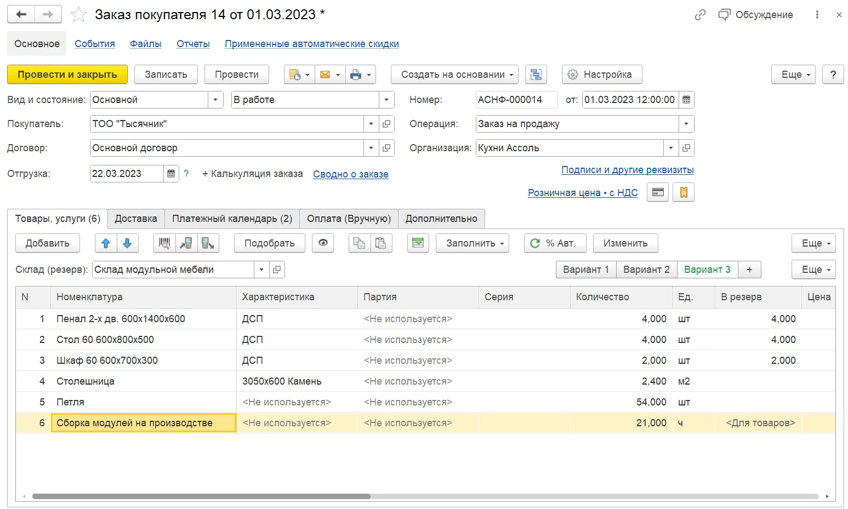Click the Провести и закрыть button
Image resolution: width=848 pixels, height=509 pixels.
67,75
